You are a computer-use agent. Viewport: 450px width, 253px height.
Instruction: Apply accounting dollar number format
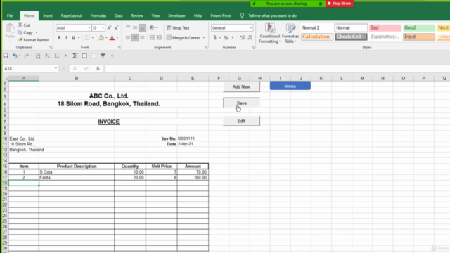(x=215, y=37)
